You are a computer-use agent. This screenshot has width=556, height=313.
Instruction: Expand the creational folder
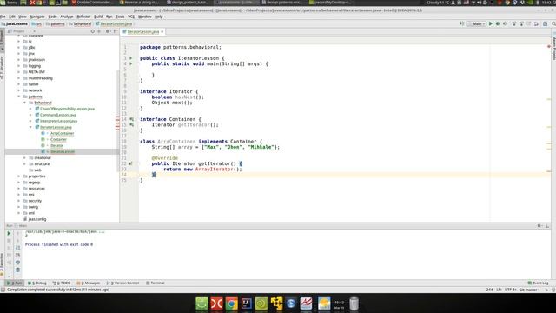point(25,158)
